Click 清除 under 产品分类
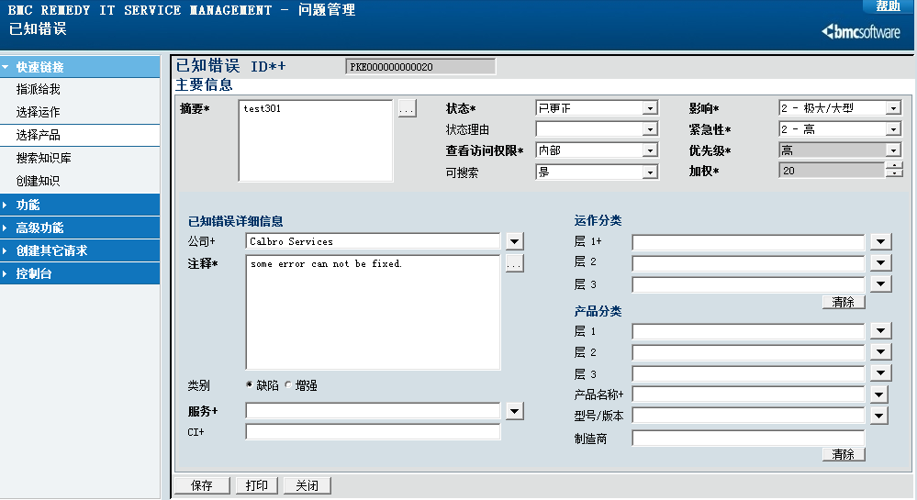Screen dimensions: 917x500 (844, 454)
